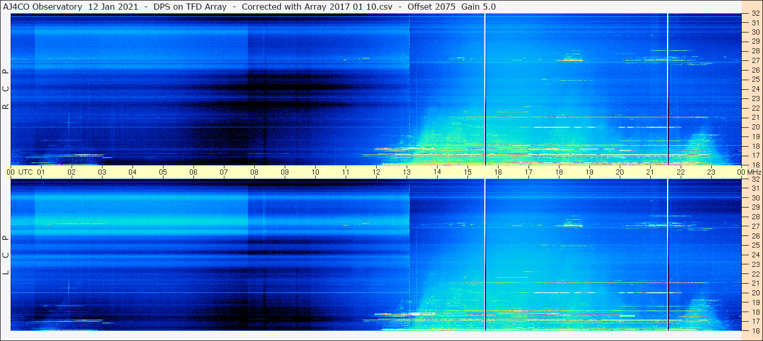Viewport: 763px width, 341px height.
Task: Click the 14 hour tick label
Action: click(x=437, y=172)
